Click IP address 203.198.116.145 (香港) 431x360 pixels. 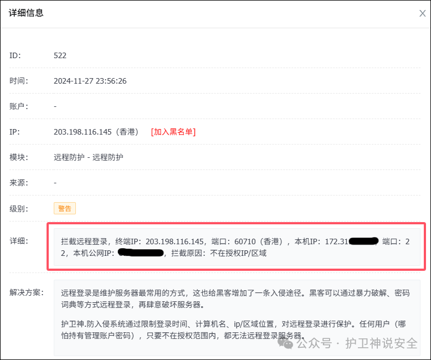coord(96,132)
